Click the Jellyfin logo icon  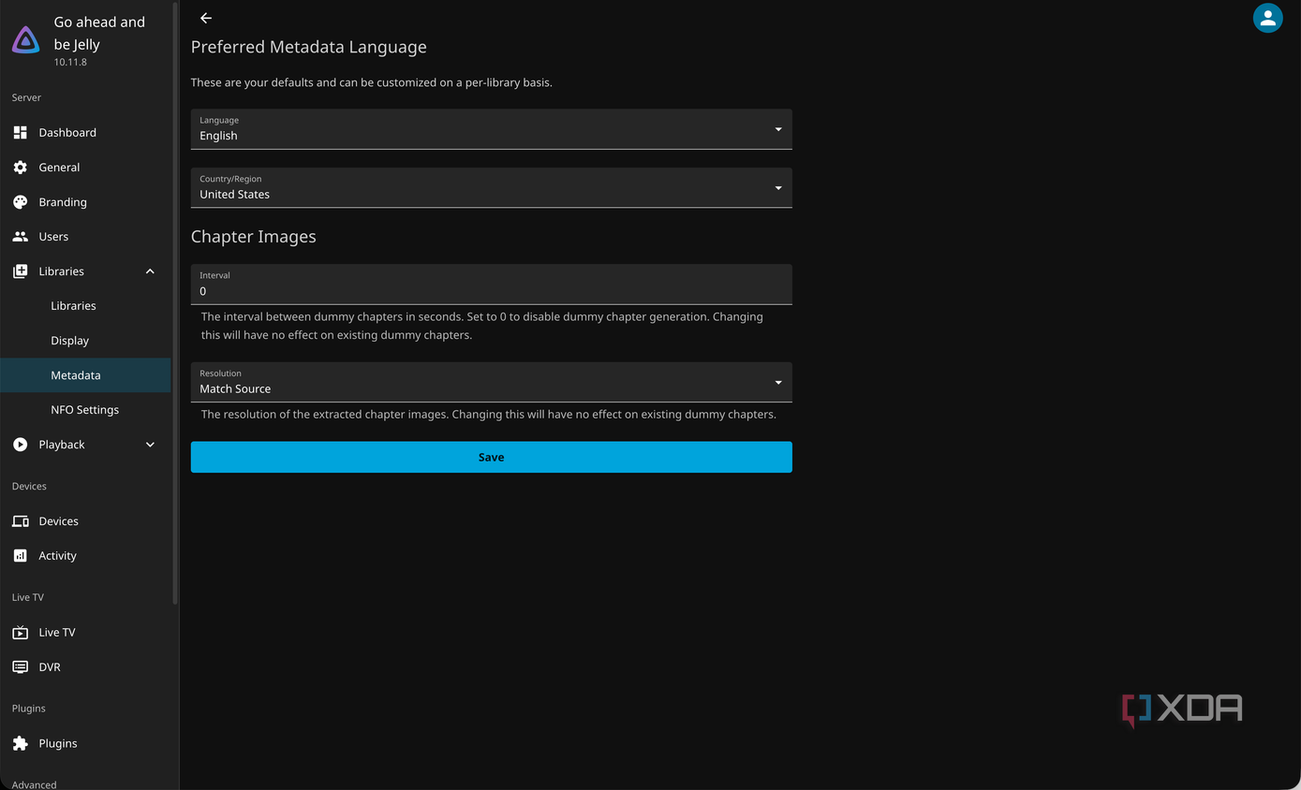point(25,39)
